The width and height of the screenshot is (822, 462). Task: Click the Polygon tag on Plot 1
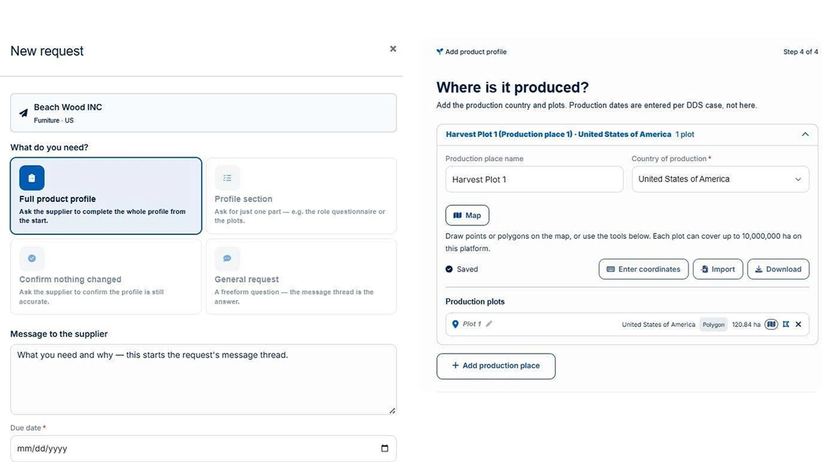coord(713,325)
